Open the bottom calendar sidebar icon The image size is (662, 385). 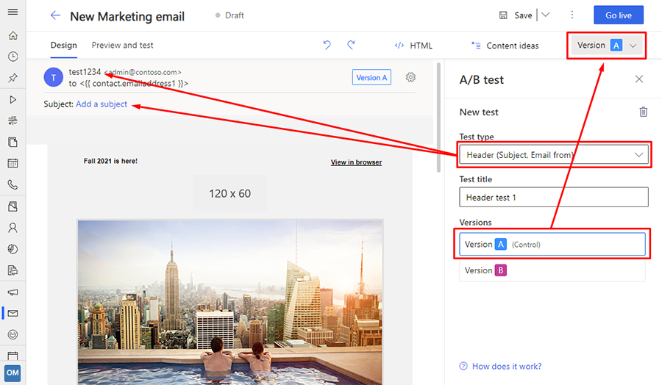click(13, 355)
